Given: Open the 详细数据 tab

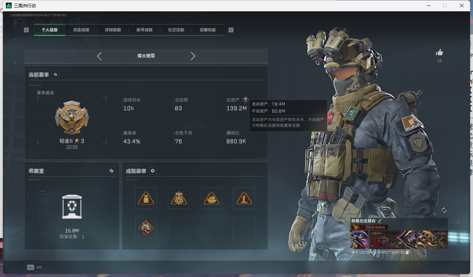Looking at the screenshot, I should coord(113,30).
